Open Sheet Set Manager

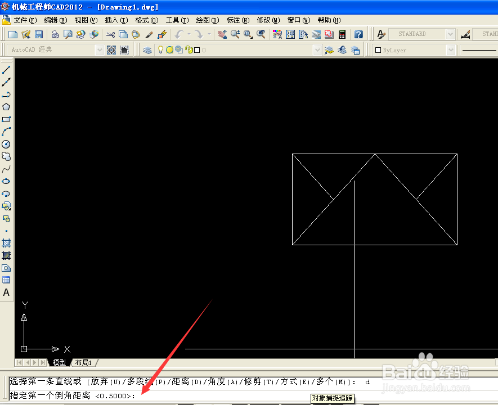coord(316,34)
